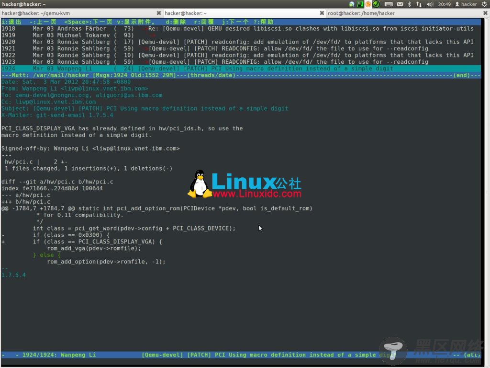Click the 20:49 clock in the panel

[444, 4]
